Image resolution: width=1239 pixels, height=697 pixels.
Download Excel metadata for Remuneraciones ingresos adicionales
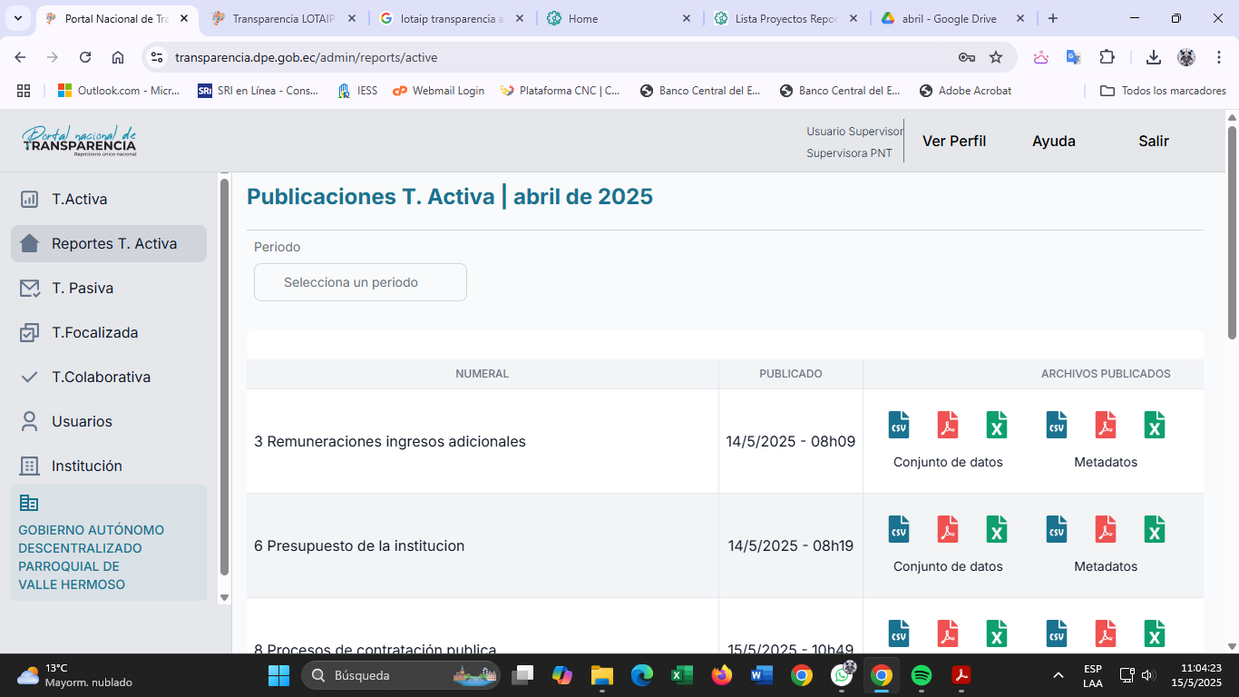click(x=1154, y=425)
